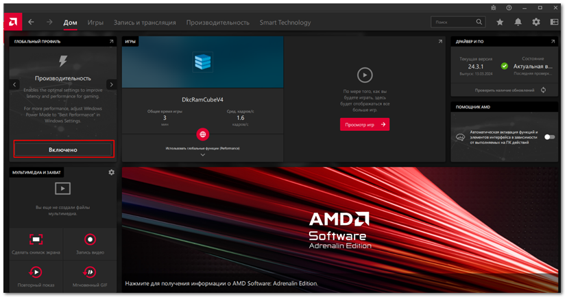Toggle the Помощник AMD switch
Screen dimensions: 567x299
coord(549,137)
